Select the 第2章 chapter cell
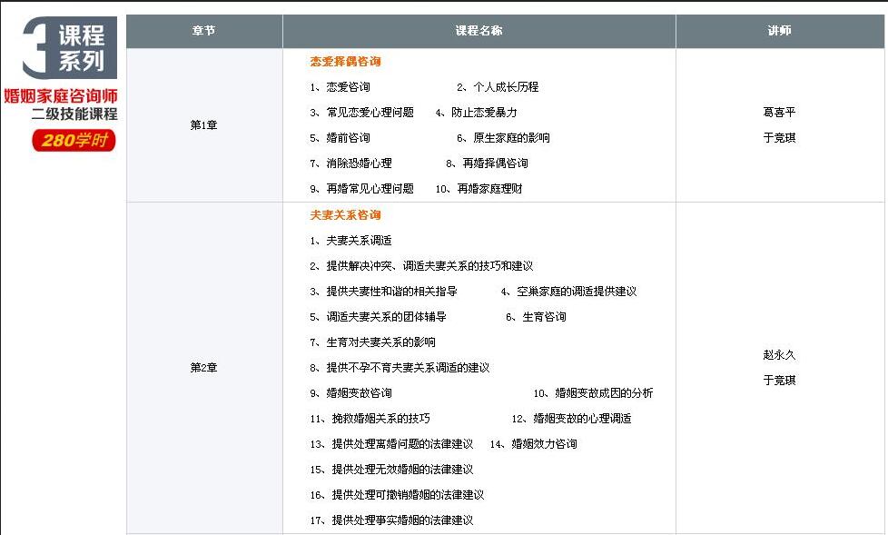This screenshot has width=888, height=535. point(204,368)
